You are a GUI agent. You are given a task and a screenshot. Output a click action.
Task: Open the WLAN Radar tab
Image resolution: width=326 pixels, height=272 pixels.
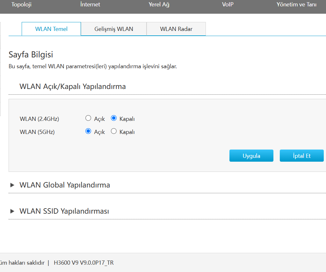tap(176, 29)
